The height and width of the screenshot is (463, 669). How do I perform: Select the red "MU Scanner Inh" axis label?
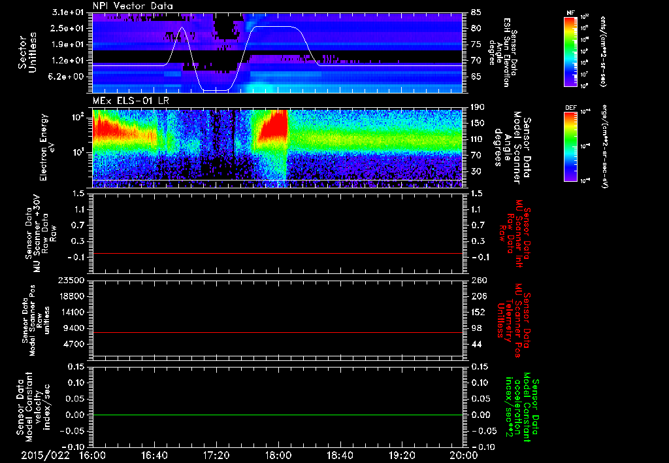point(514,233)
